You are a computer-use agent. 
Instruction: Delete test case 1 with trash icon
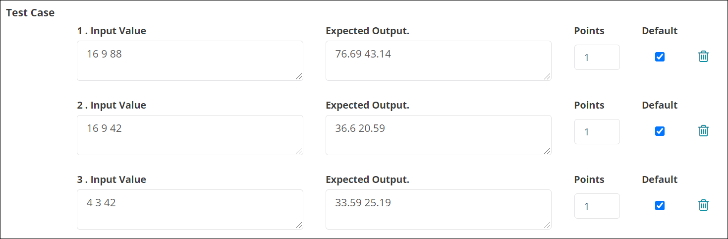coord(703,57)
